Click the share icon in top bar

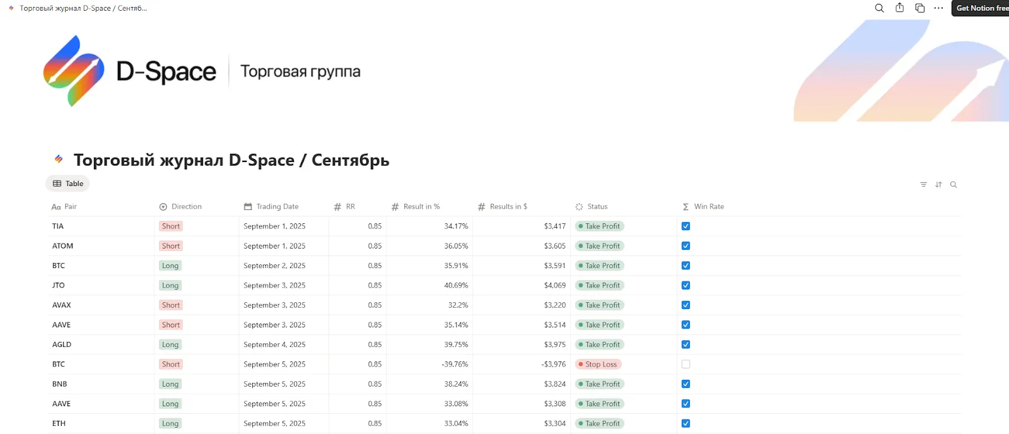pos(900,8)
